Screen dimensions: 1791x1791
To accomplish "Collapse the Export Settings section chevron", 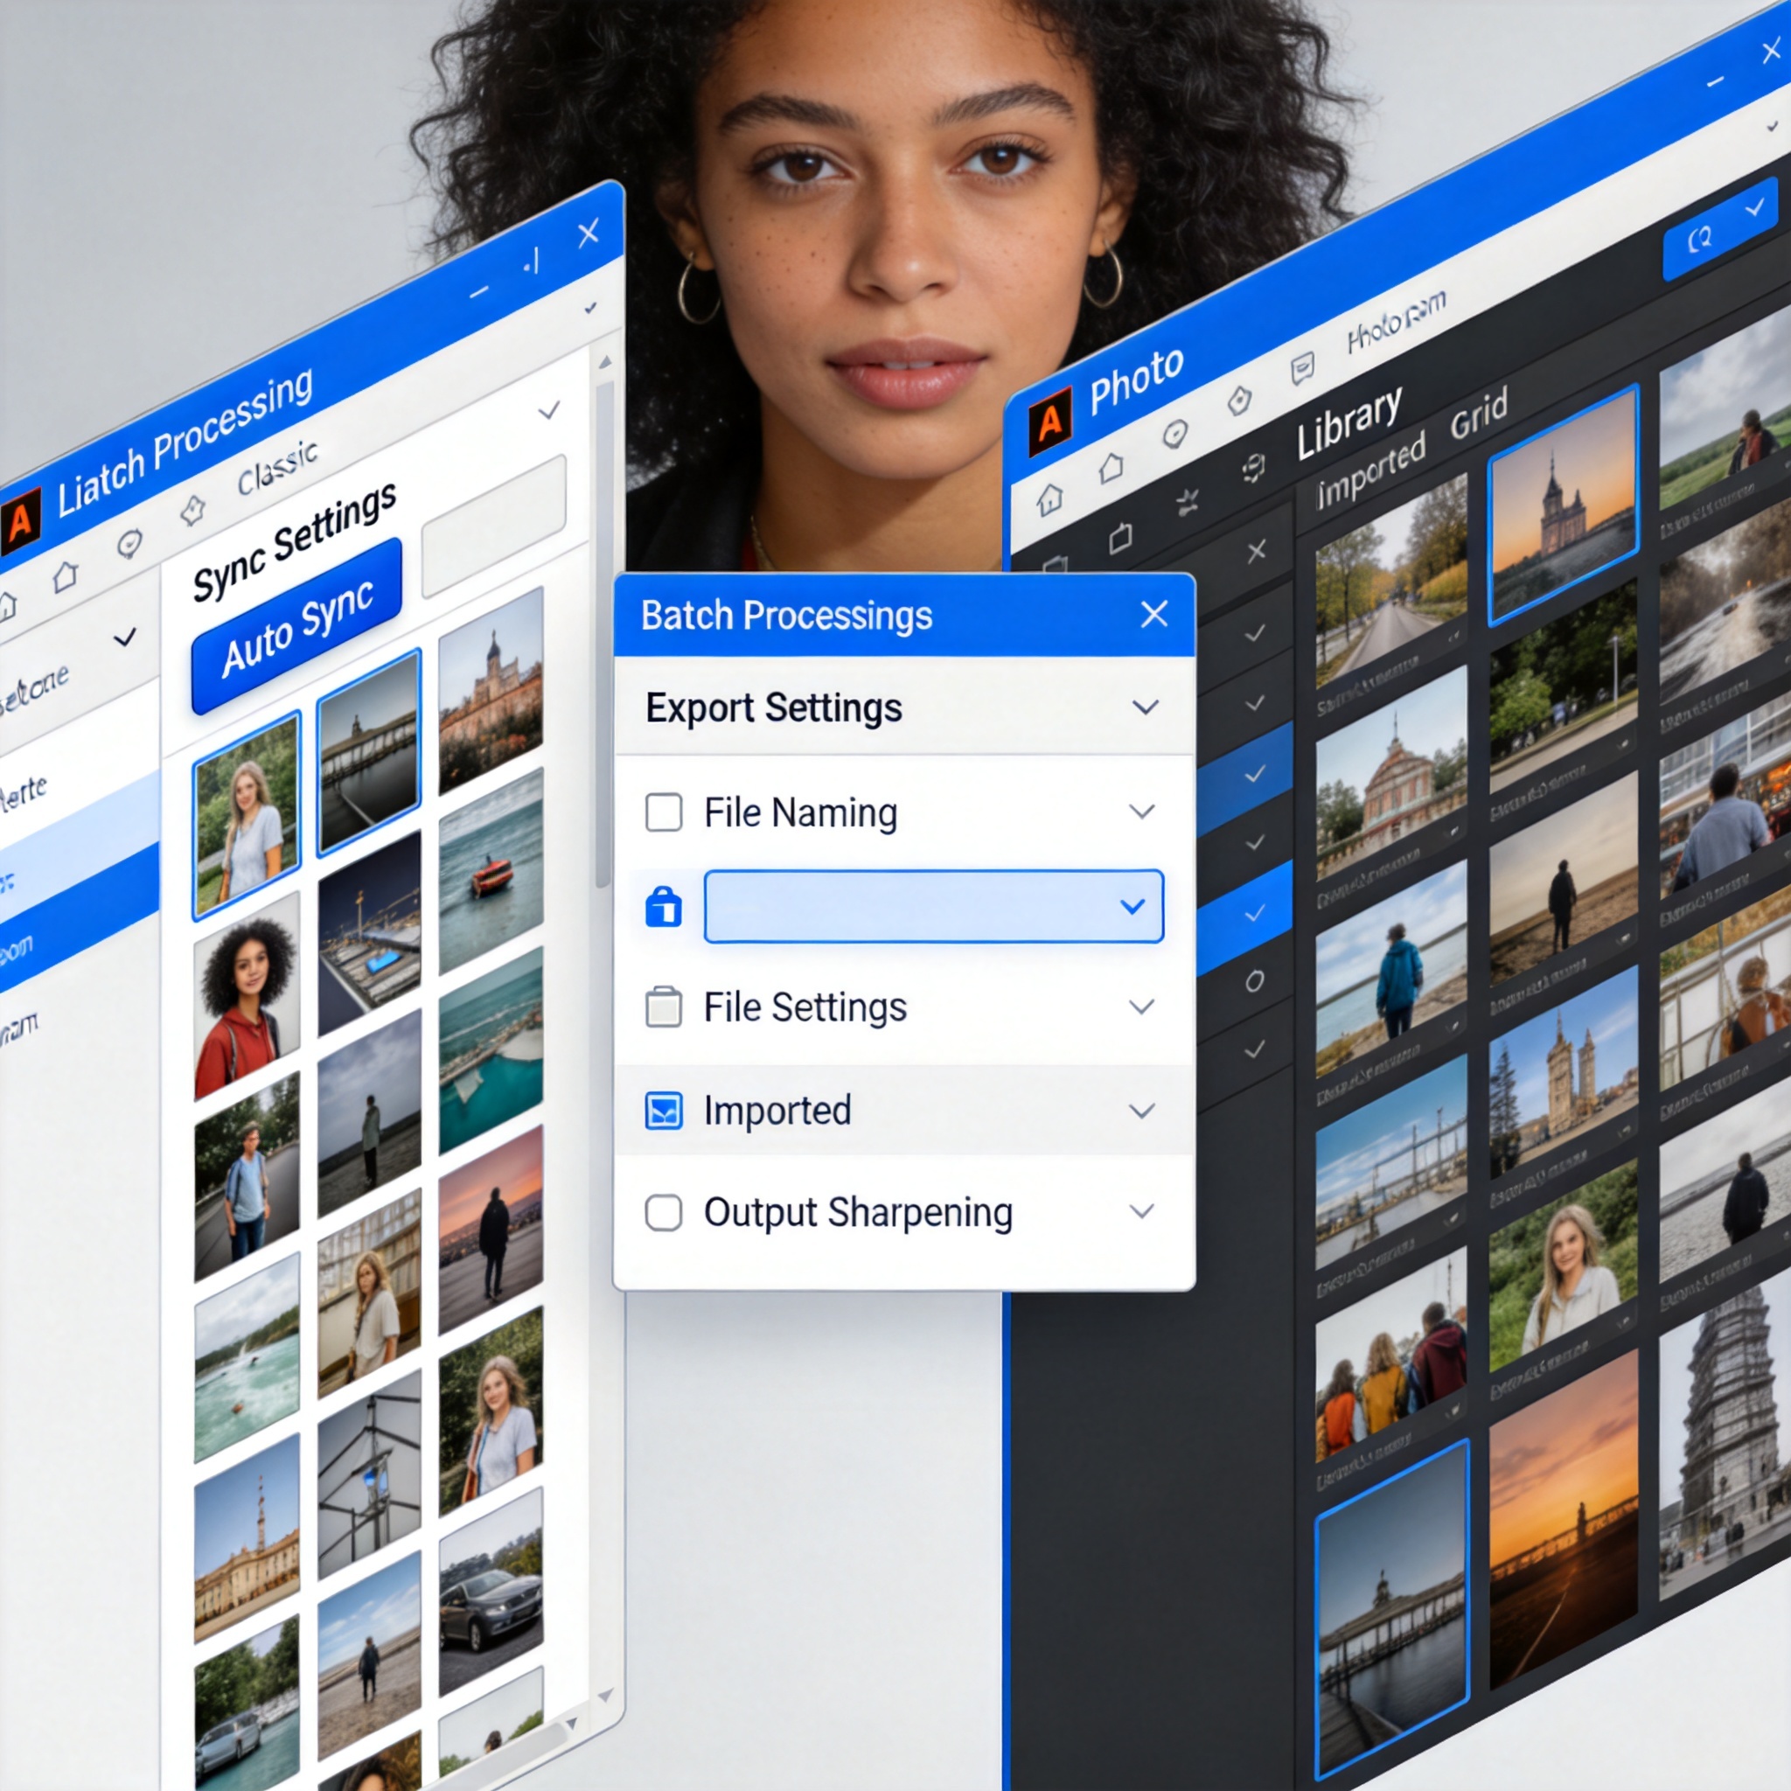I will pyautogui.click(x=1146, y=707).
